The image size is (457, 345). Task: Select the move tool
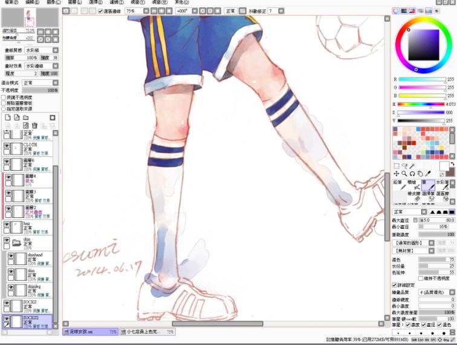tap(397, 174)
